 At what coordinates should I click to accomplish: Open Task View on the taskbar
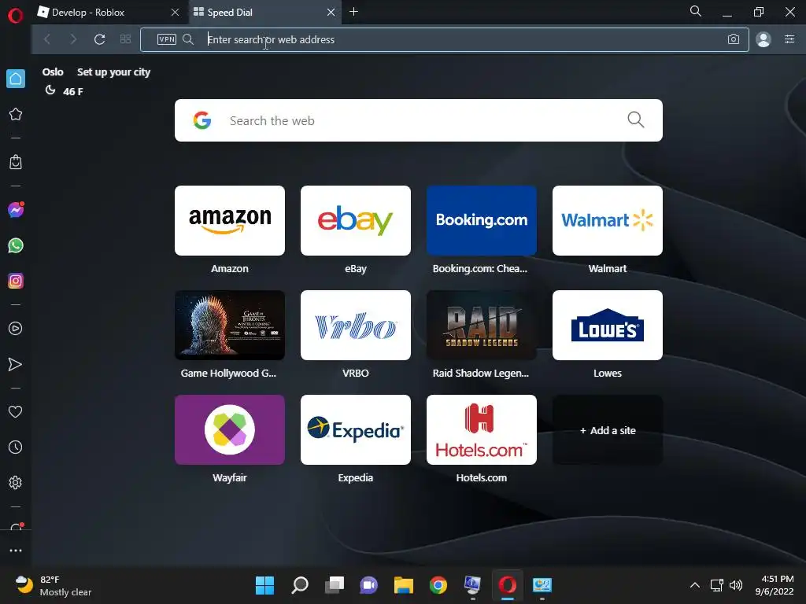335,585
